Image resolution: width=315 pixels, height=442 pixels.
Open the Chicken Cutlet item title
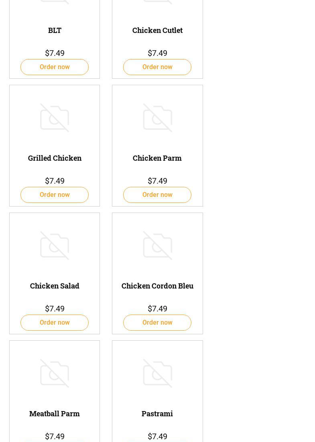point(157,31)
